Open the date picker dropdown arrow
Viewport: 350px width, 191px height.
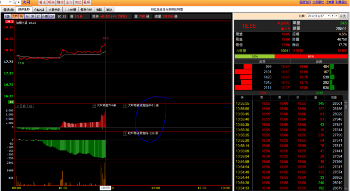[x=329, y=16]
